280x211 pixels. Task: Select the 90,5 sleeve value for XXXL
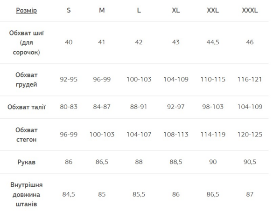(250, 162)
